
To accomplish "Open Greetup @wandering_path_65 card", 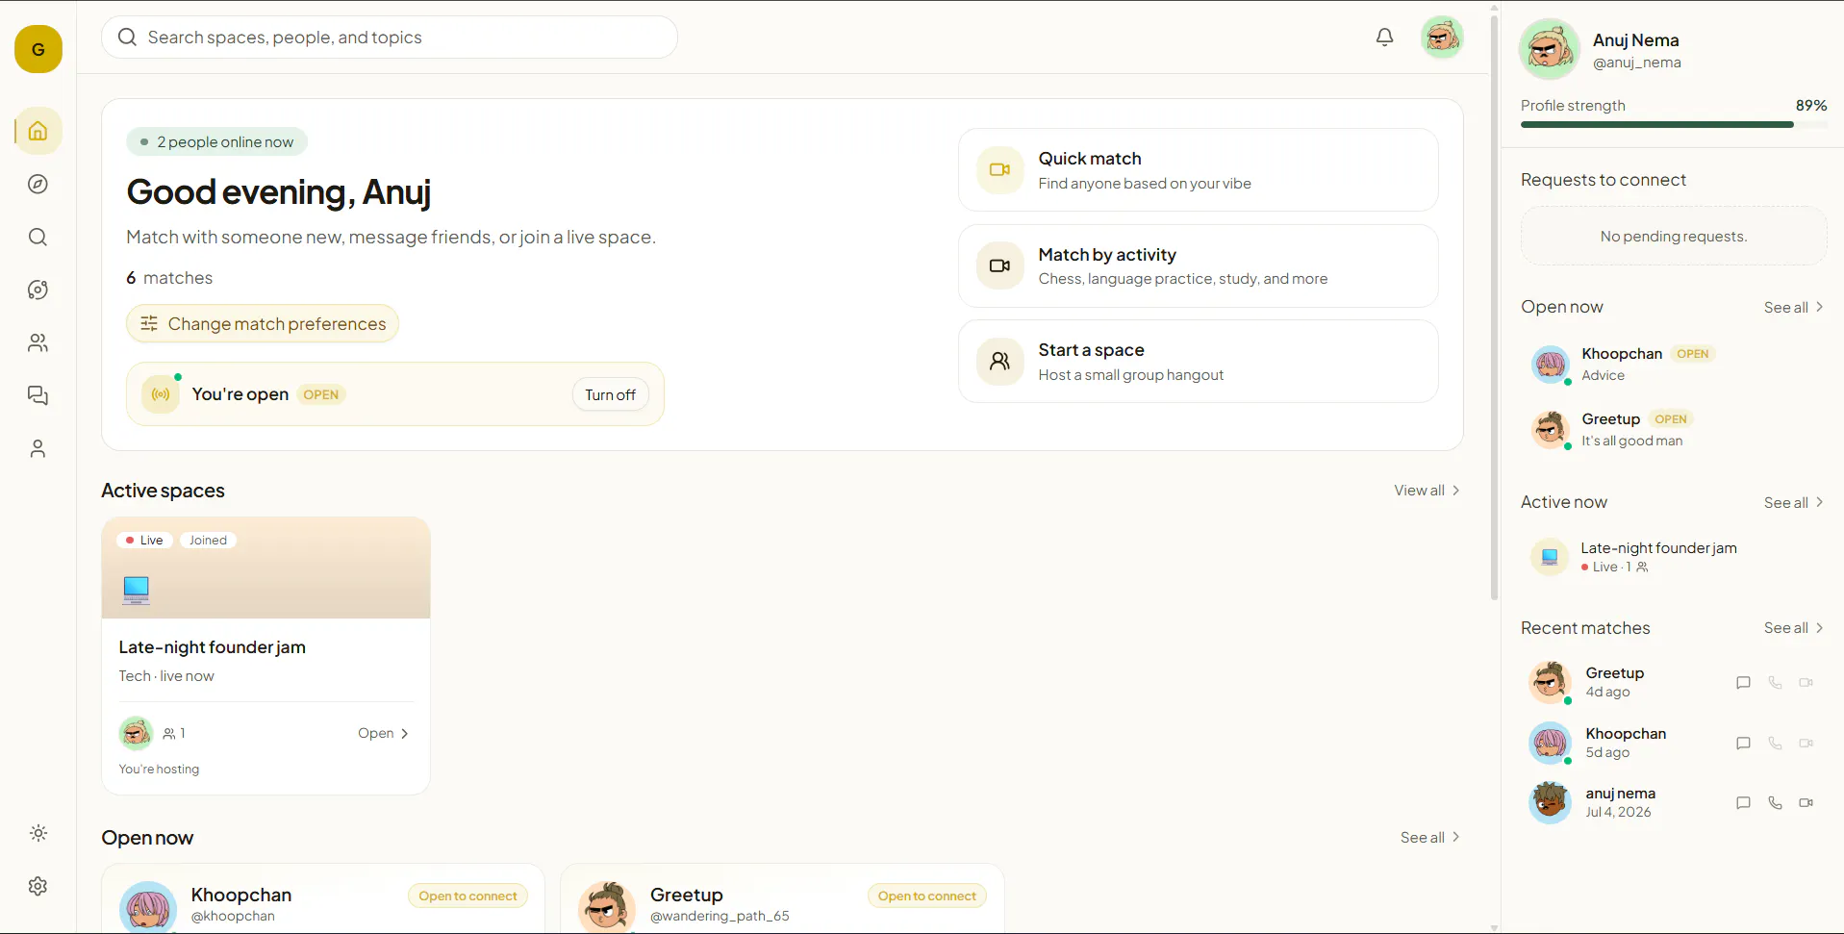I will point(782,898).
